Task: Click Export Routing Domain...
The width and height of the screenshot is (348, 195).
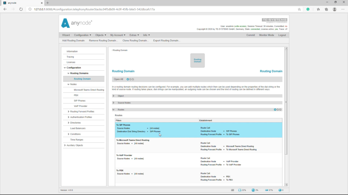Action: pyautogui.click(x=167, y=41)
